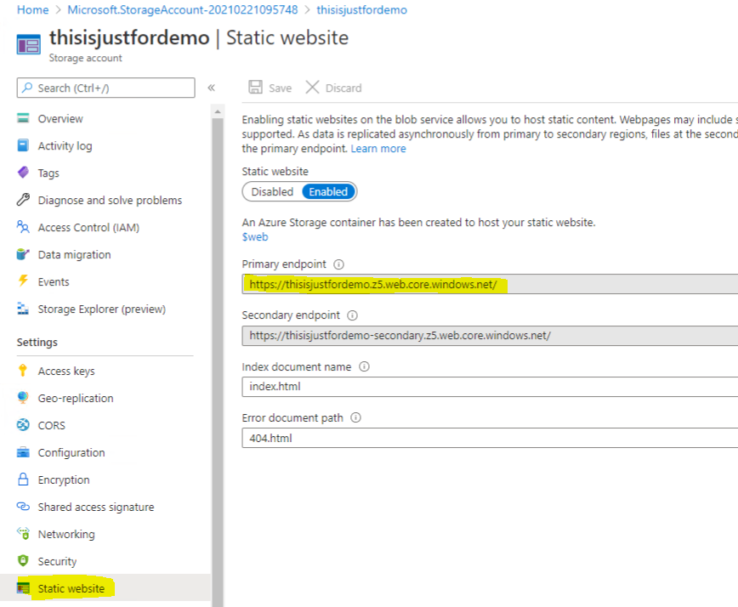
Task: Open the thisisjustfordemo breadcrumb link
Action: tap(361, 9)
